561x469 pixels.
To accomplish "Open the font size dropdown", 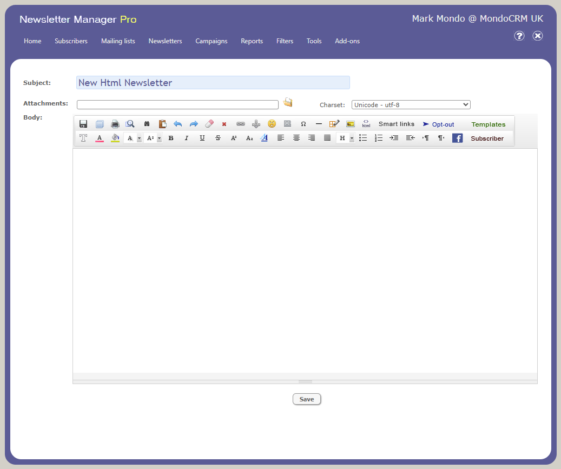I will [153, 138].
